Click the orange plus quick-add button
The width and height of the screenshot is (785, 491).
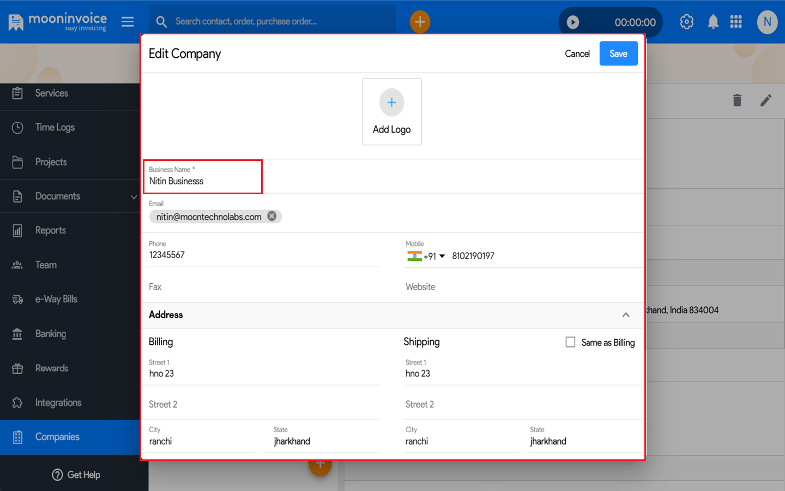(x=420, y=22)
